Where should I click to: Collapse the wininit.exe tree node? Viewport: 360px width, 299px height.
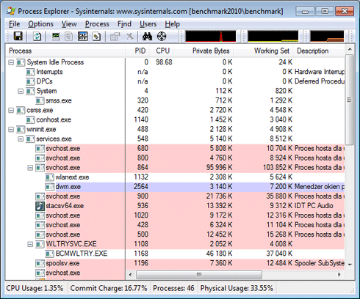pyautogui.click(x=11, y=130)
